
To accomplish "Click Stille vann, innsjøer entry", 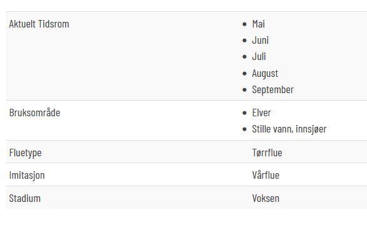I will [289, 129].
